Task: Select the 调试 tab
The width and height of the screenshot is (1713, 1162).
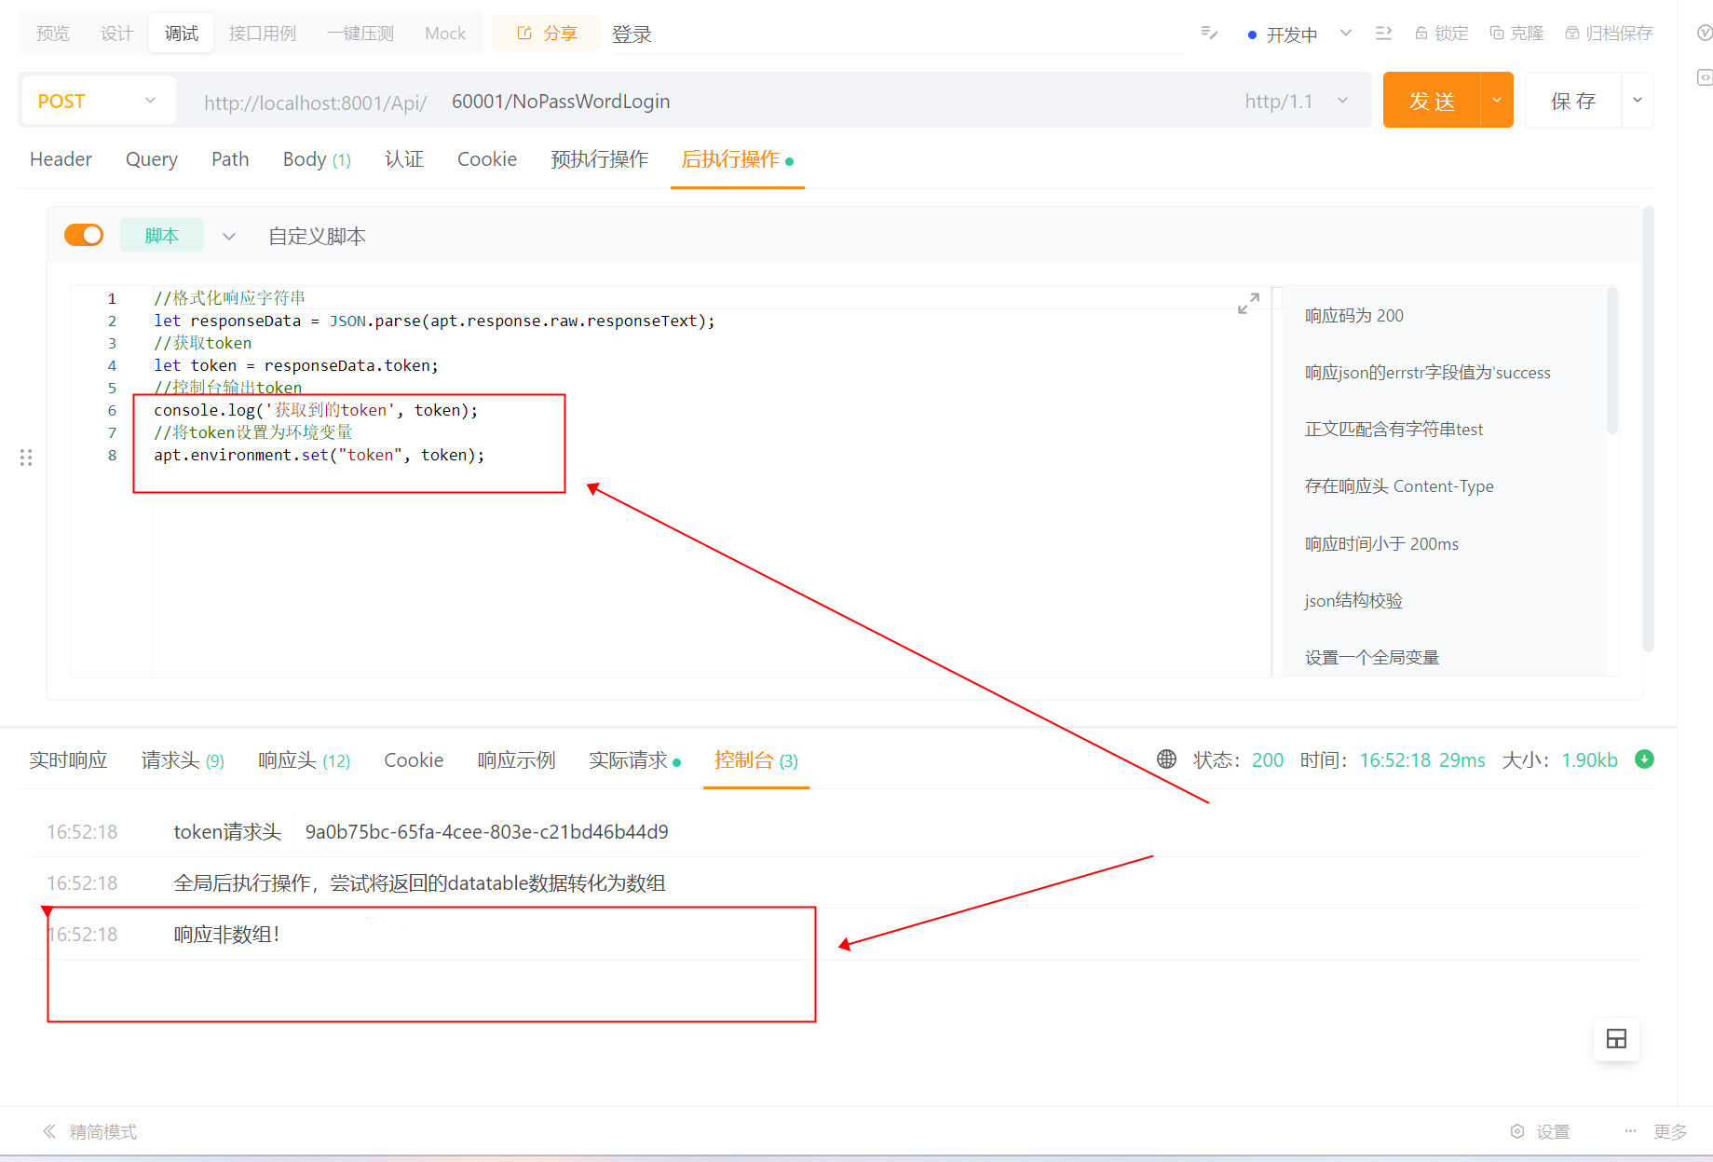Action: 182,34
